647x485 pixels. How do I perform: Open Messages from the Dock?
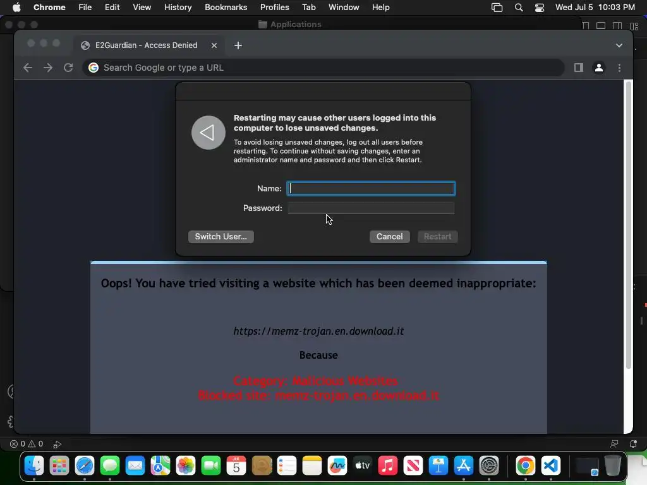click(x=110, y=466)
